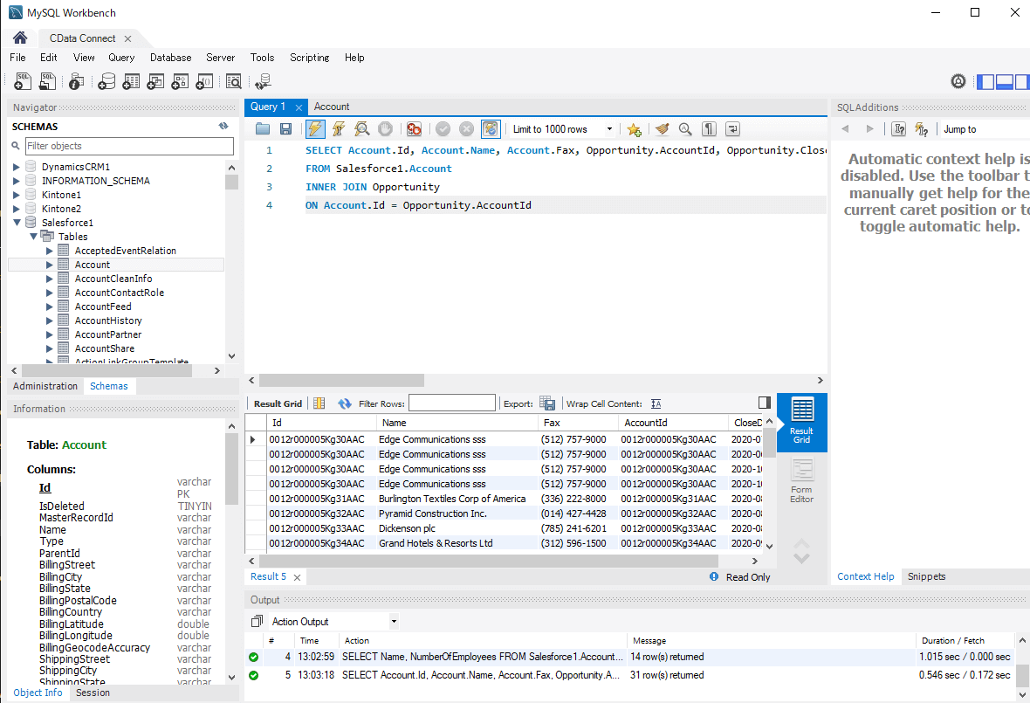The height and width of the screenshot is (703, 1030).
Task: Execute the SQL script with lightning bolt
Action: pos(315,129)
